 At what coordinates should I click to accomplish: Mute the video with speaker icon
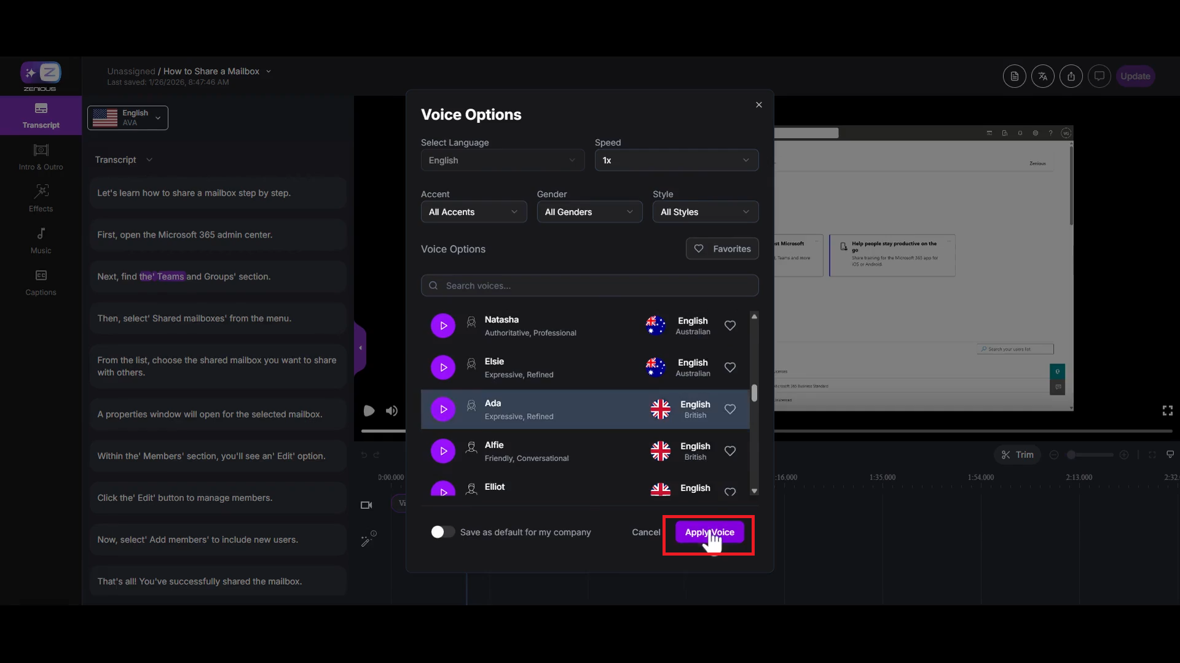[x=391, y=411]
